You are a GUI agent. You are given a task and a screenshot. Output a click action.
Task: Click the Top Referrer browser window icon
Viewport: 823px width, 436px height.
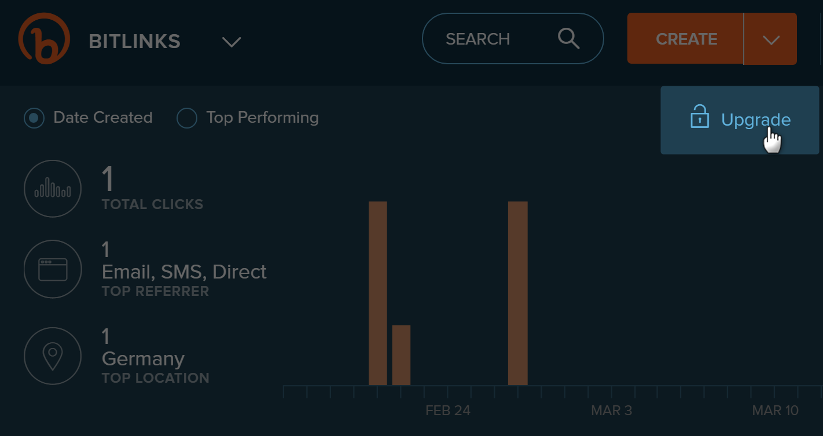point(53,269)
